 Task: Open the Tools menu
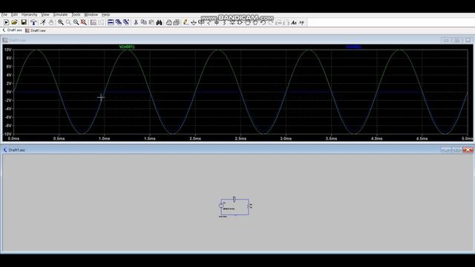click(76, 15)
